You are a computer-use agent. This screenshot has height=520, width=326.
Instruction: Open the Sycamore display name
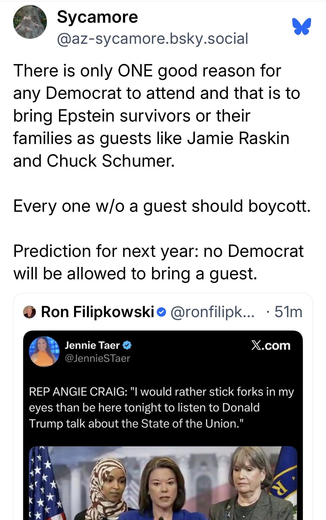97,17
